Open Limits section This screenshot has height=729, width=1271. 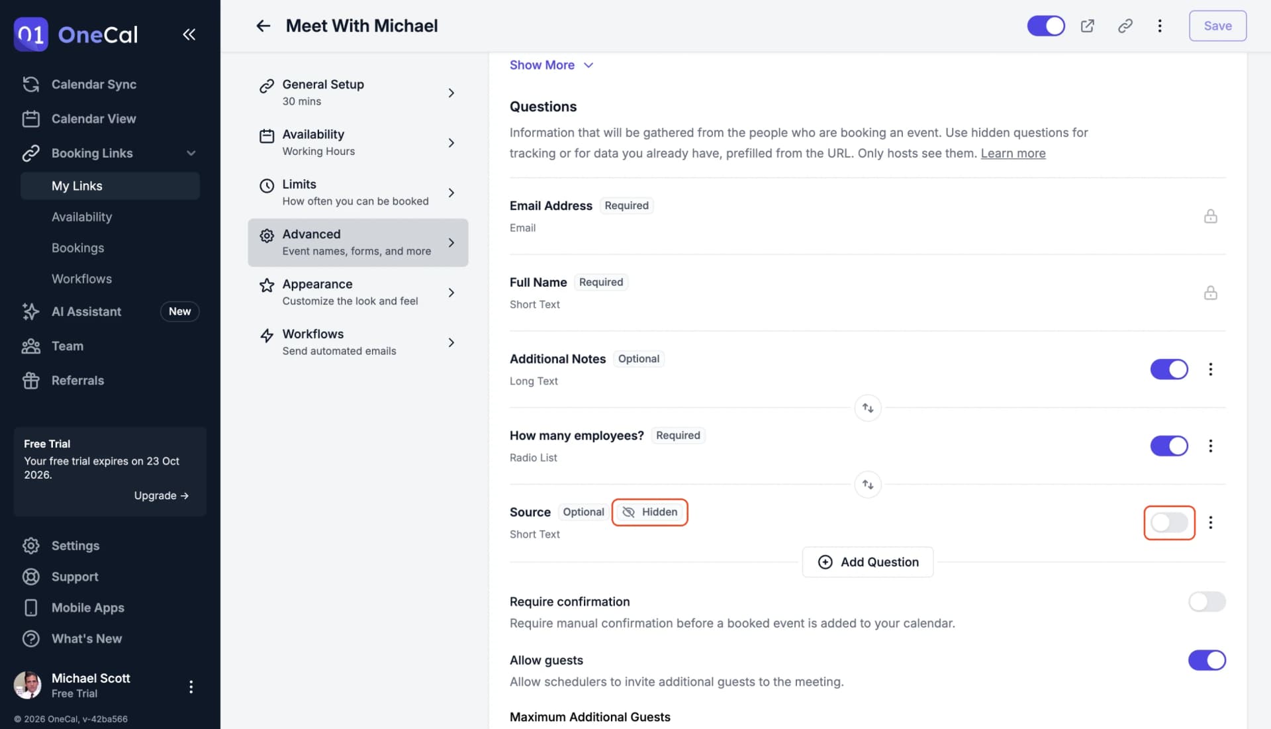357,193
